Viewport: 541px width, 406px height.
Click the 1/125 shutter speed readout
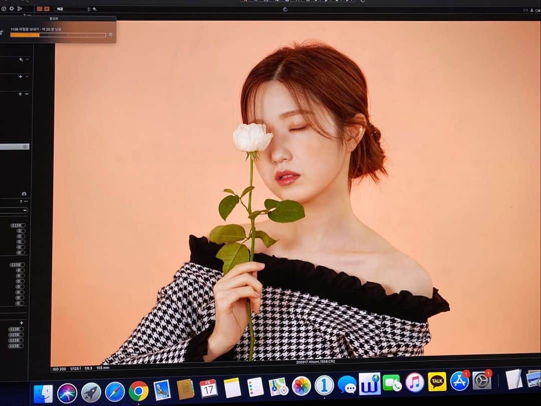click(x=75, y=369)
